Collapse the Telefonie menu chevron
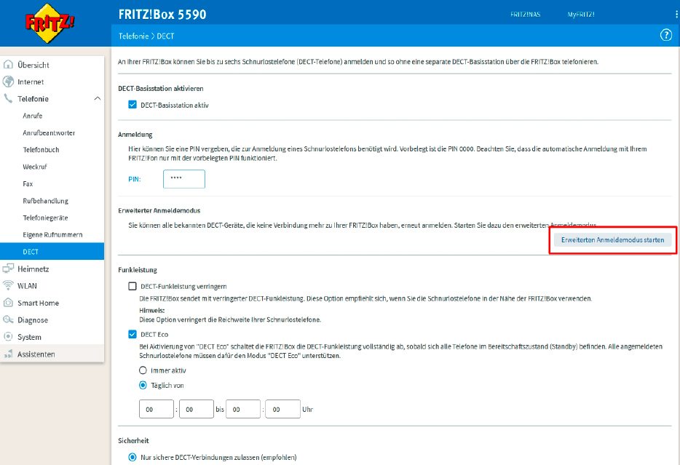 pyautogui.click(x=97, y=98)
